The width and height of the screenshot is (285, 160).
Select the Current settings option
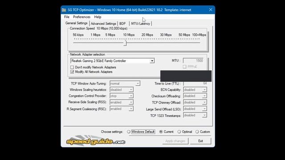point(161,132)
